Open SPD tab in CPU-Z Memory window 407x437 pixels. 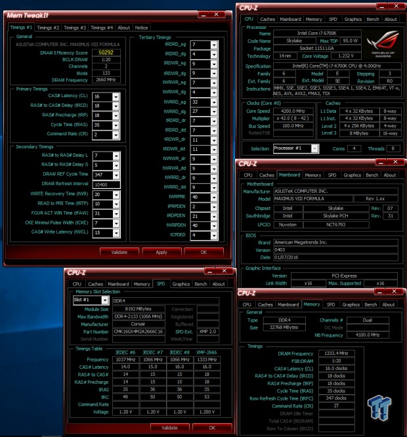pos(331,304)
